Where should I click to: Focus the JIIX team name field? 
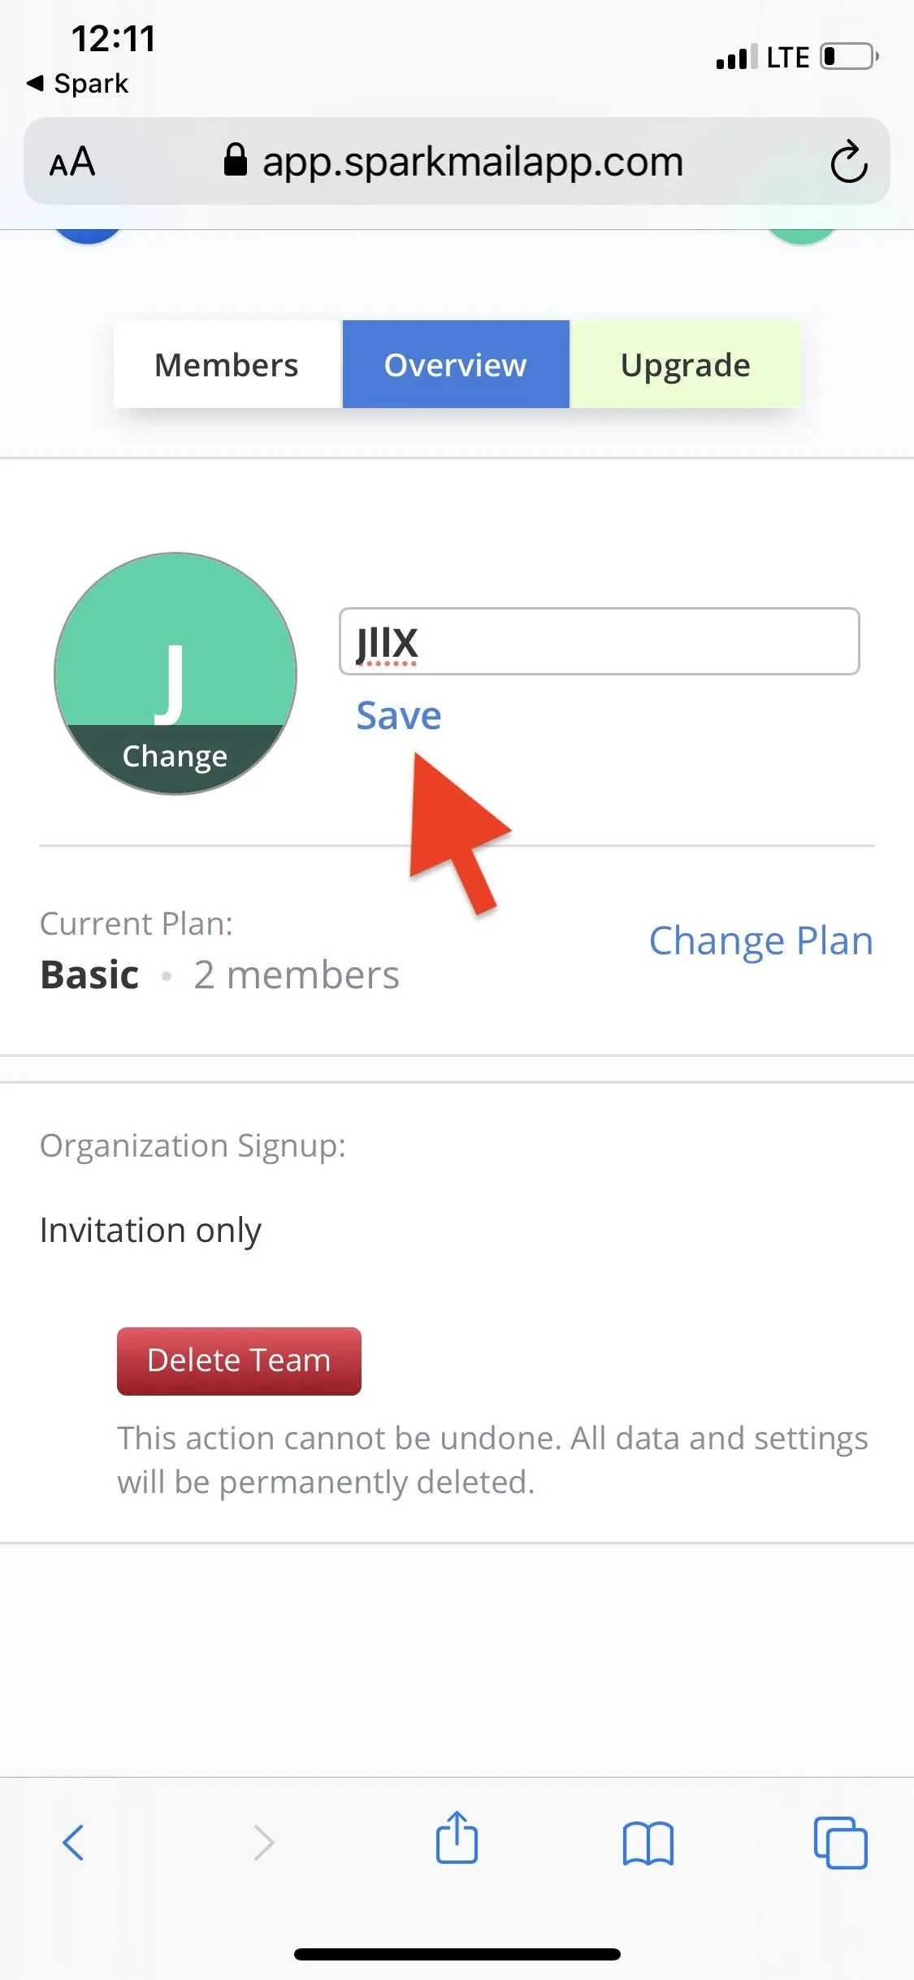pos(599,641)
